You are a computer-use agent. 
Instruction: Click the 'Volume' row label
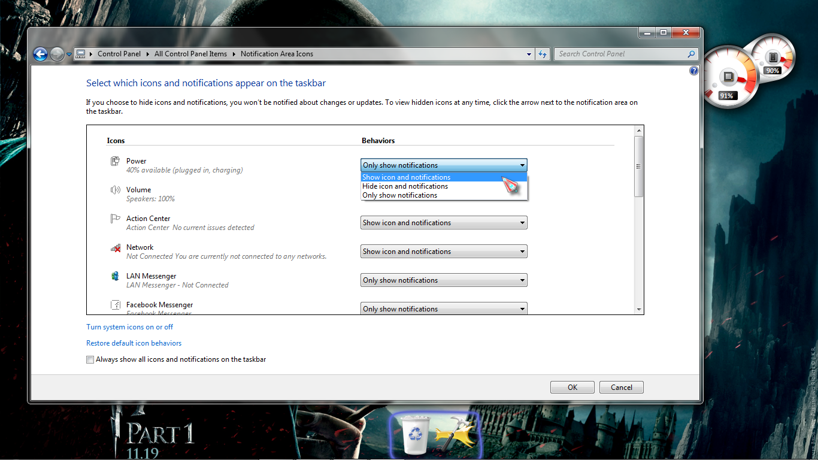(x=139, y=190)
